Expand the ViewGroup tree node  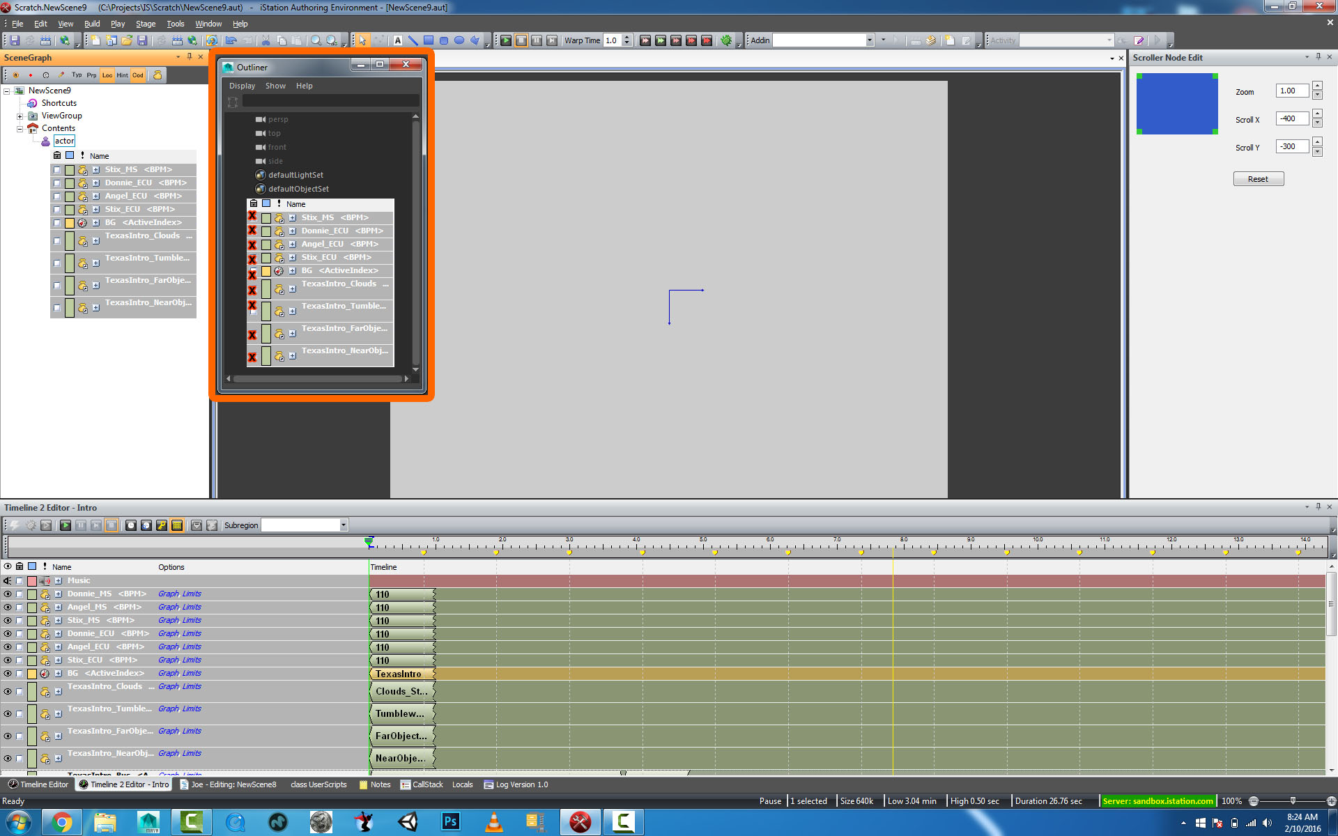20,116
